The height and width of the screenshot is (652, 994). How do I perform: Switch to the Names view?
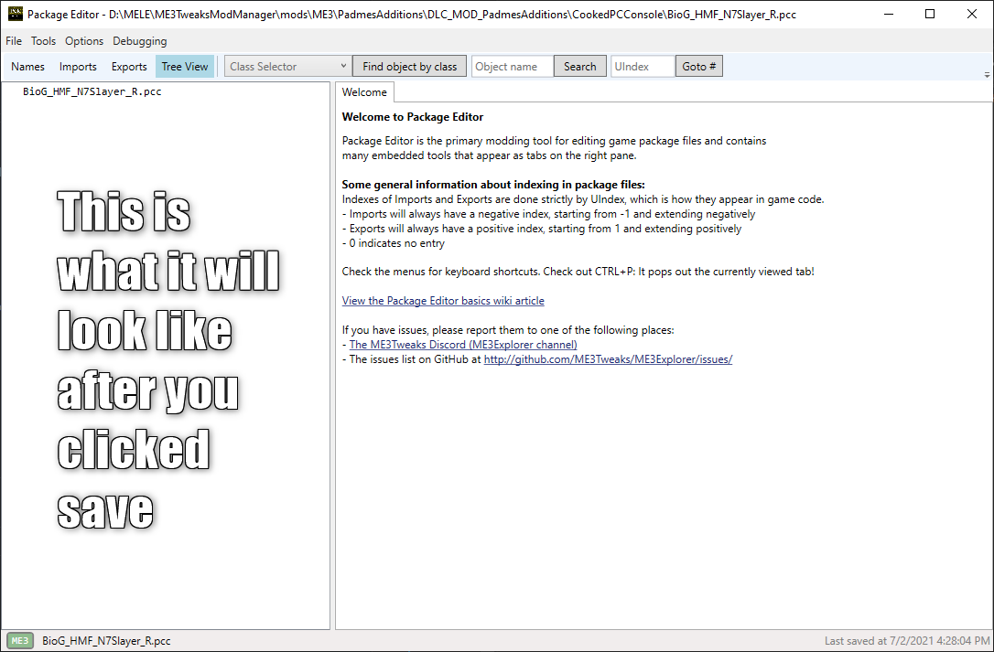point(27,67)
